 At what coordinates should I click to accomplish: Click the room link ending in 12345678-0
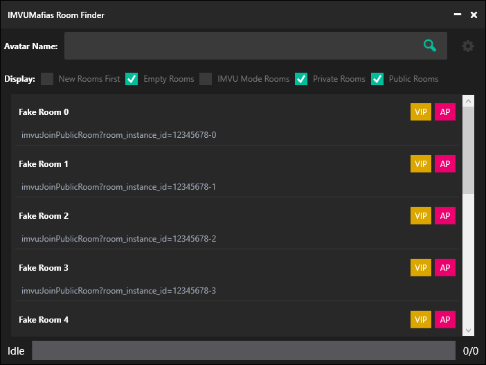click(x=118, y=135)
